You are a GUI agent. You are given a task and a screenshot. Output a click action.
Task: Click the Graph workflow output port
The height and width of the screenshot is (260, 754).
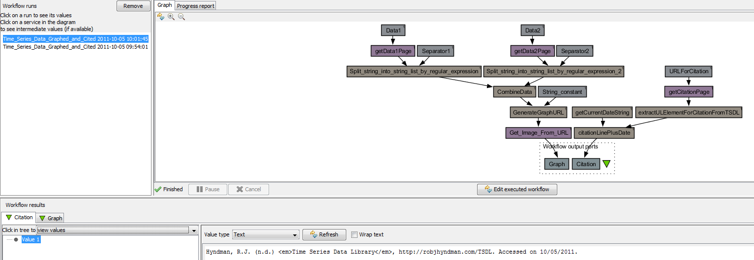coord(556,164)
